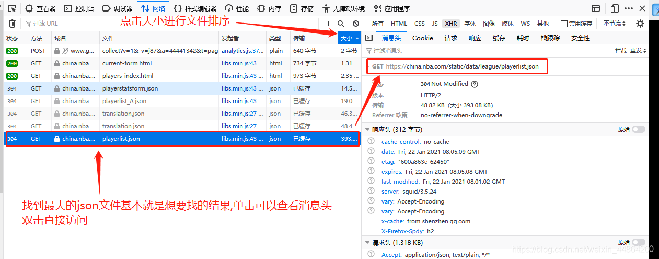
Task: Open the 安全性 security tab
Action: [x=581, y=38]
